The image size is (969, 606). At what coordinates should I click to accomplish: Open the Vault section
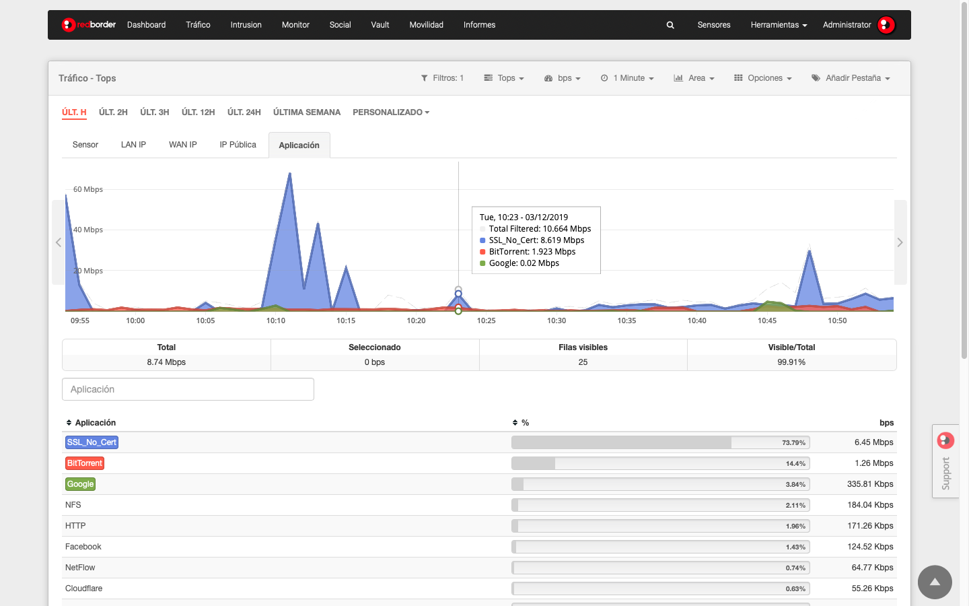[x=380, y=25]
